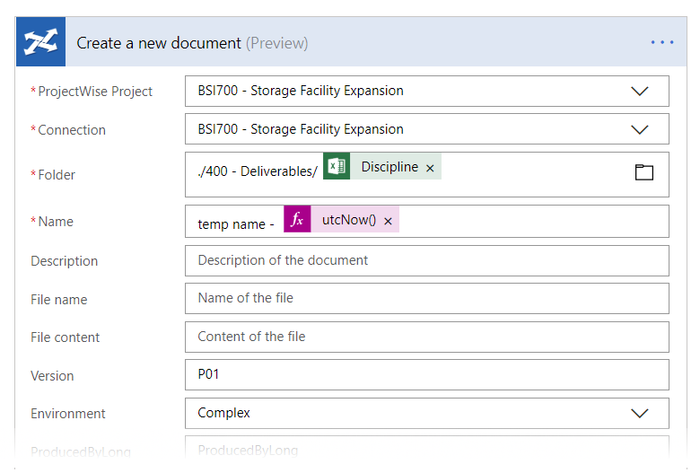Click the '(Preview)' text in header

tap(276, 43)
